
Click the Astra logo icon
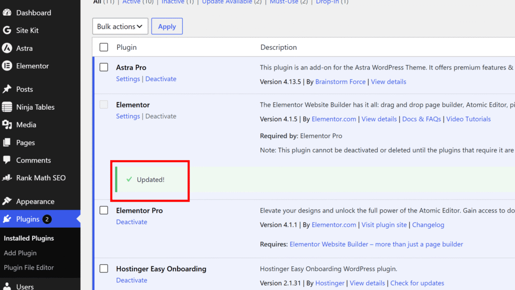[7, 48]
